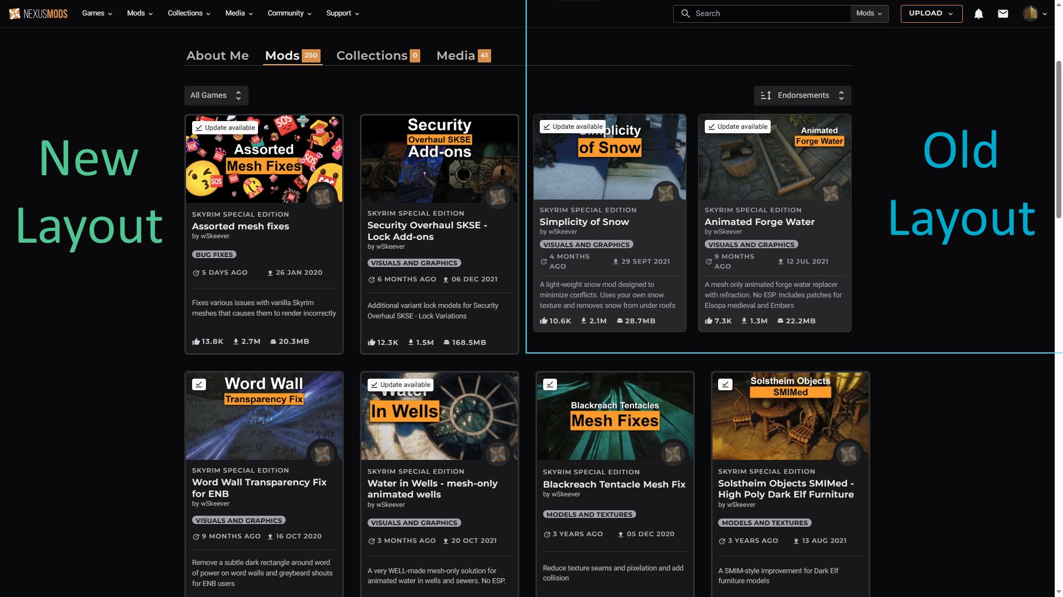Open the Water In Wells thumbnail image
The height and width of the screenshot is (597, 1063).
(x=440, y=416)
